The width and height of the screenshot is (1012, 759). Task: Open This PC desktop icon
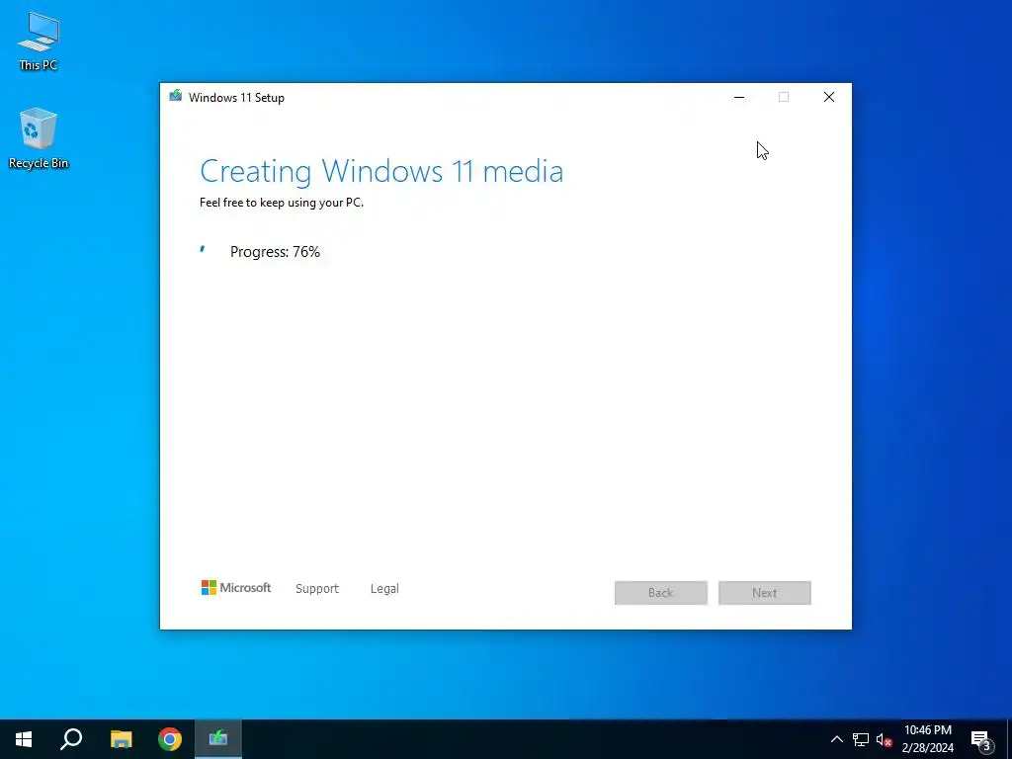tap(39, 41)
